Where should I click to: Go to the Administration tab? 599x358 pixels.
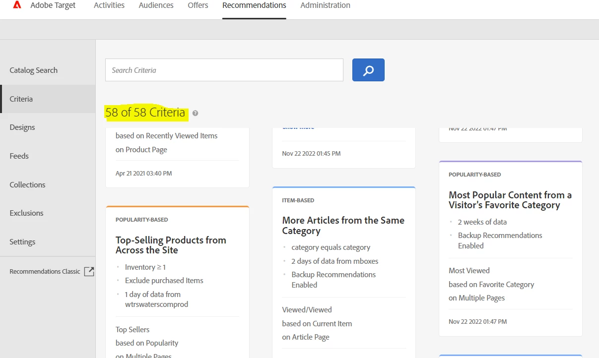click(325, 5)
